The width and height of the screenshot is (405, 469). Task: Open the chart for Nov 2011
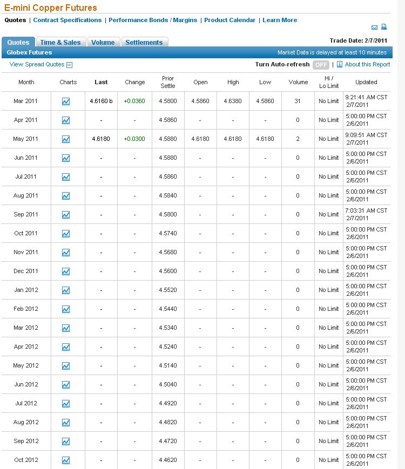66,253
